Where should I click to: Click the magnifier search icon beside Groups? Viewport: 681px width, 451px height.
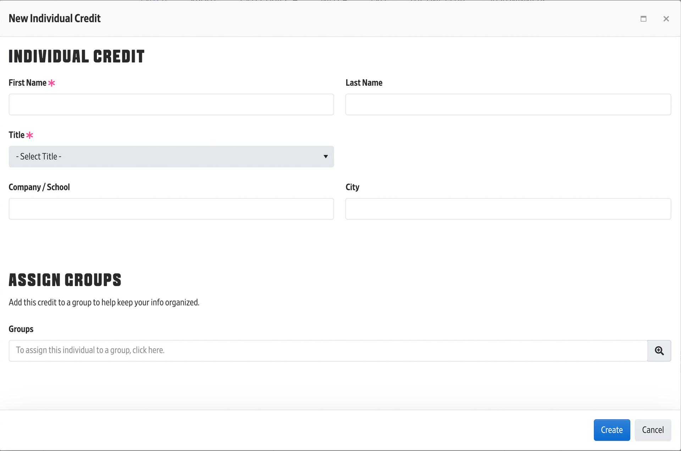coord(659,350)
